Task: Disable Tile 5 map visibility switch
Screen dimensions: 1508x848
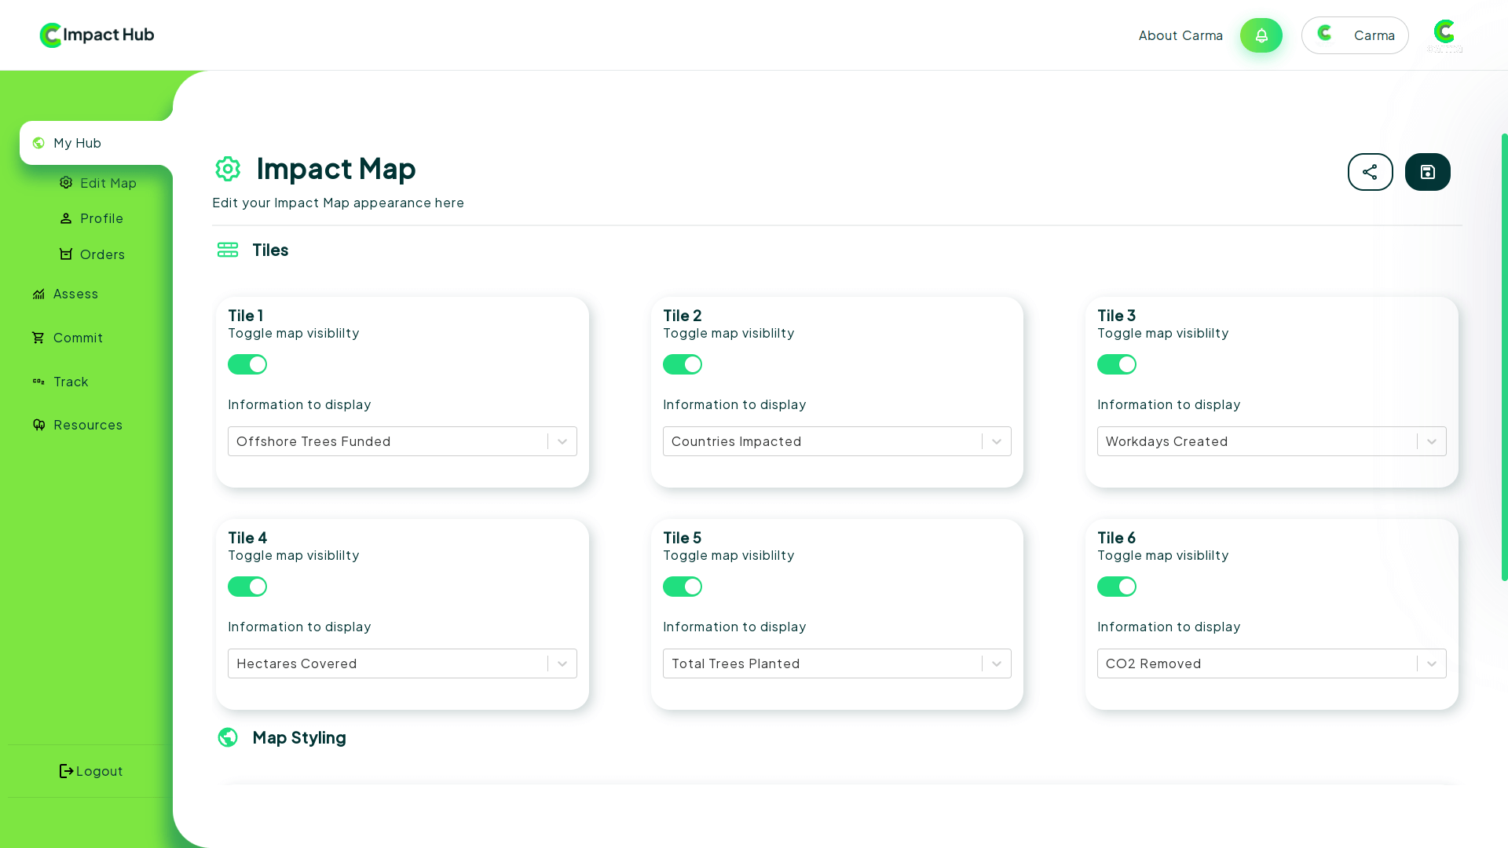Action: tap(682, 587)
